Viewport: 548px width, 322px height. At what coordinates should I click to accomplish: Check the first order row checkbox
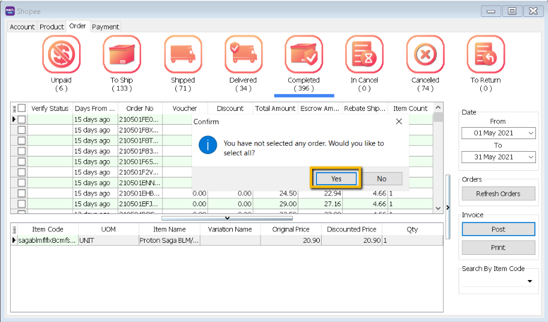tap(22, 119)
